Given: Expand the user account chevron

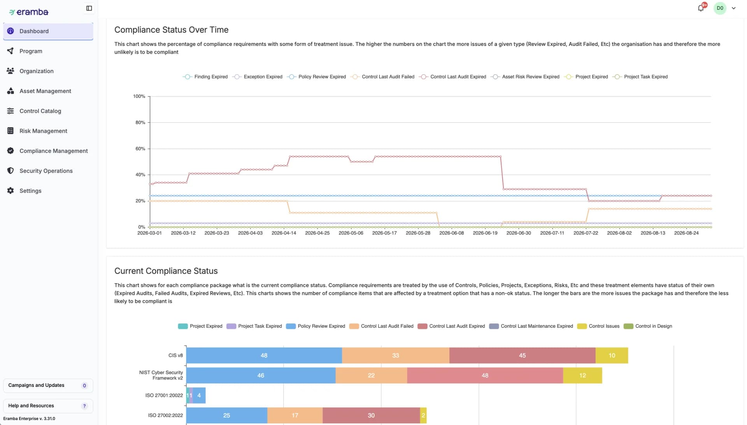Looking at the screenshot, I should coord(734,8).
